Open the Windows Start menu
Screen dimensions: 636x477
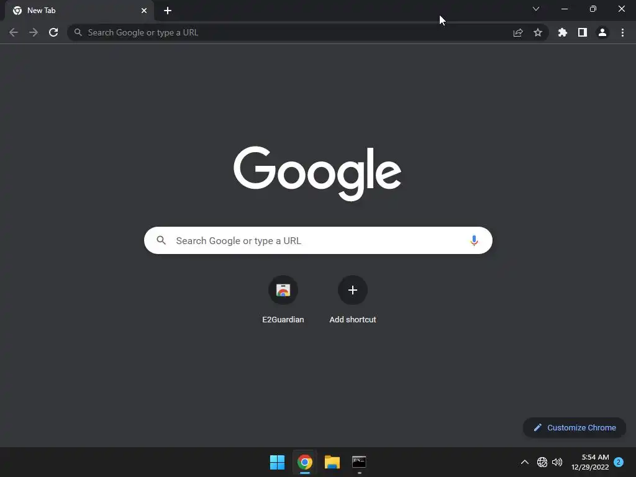(x=278, y=462)
